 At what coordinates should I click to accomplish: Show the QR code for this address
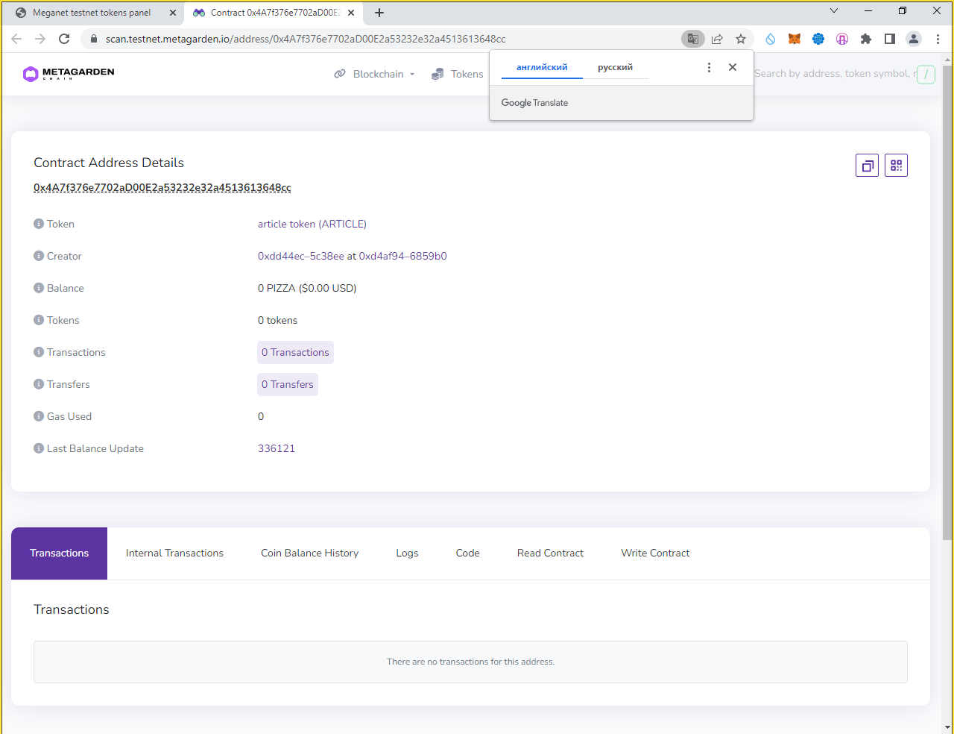pos(896,166)
